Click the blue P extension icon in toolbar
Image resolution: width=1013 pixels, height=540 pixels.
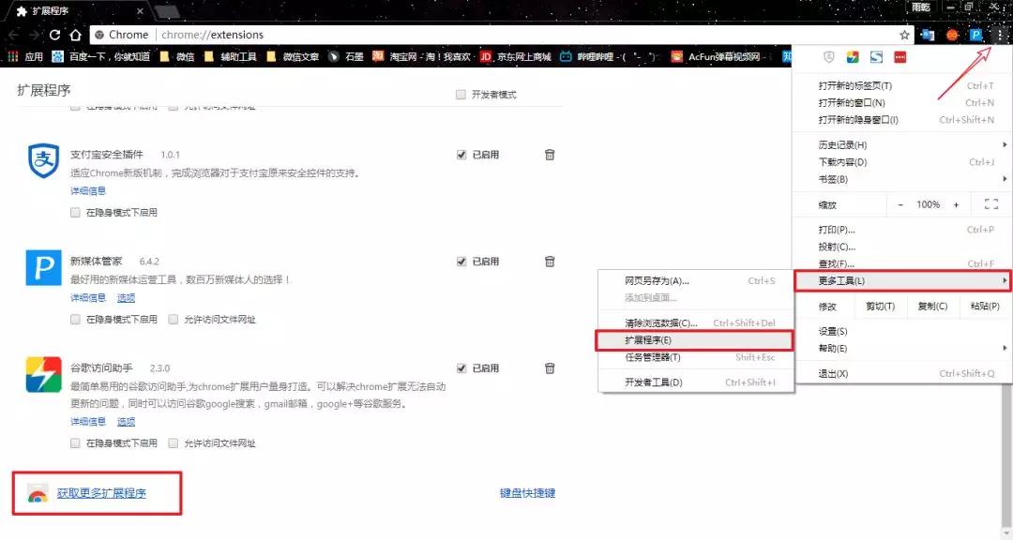coord(975,35)
